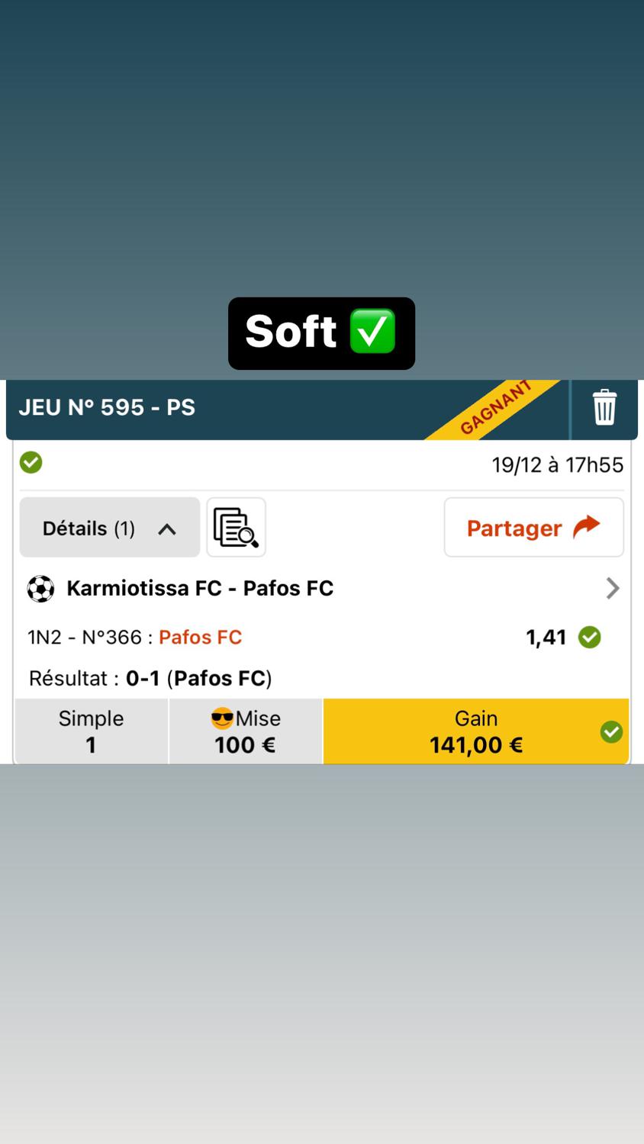Click the Simple 1 bet type cell

(x=91, y=732)
